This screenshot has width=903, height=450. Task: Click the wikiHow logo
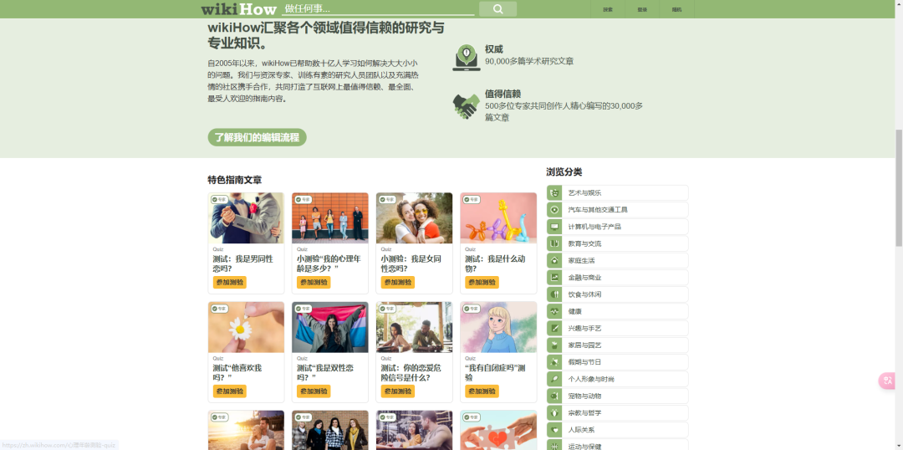click(x=238, y=9)
